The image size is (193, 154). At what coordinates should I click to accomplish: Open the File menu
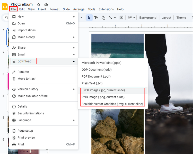[x=13, y=9]
